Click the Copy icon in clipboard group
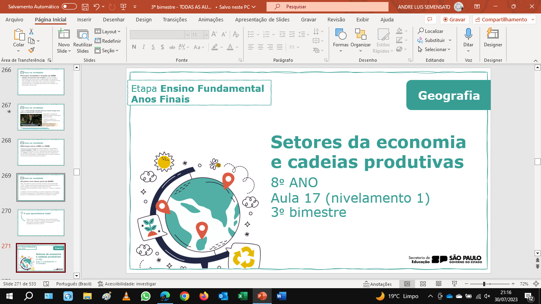The width and height of the screenshot is (541, 304). click(x=31, y=41)
